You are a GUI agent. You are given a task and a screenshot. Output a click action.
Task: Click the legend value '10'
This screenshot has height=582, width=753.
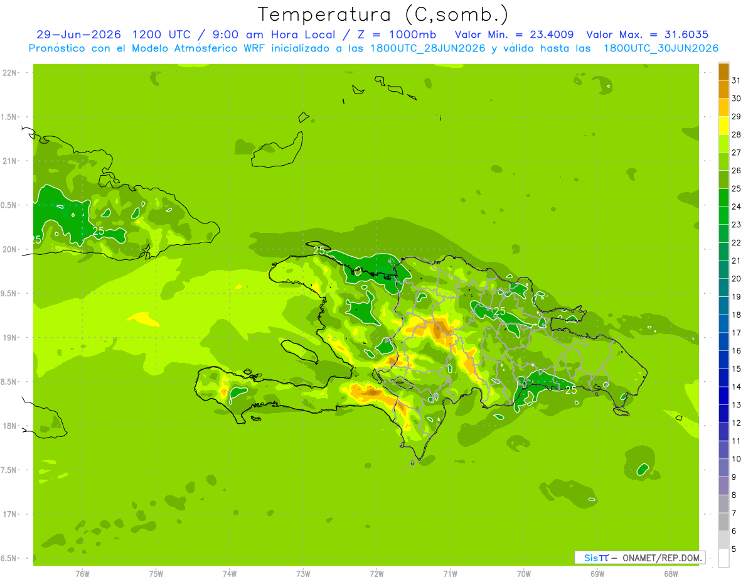[737, 459]
